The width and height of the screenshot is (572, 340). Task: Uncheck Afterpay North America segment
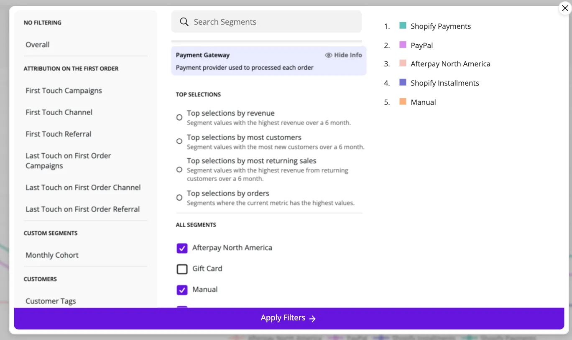pos(182,248)
